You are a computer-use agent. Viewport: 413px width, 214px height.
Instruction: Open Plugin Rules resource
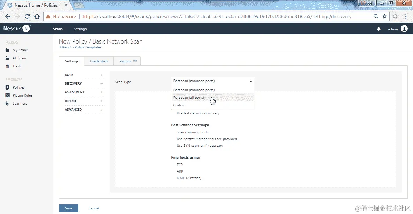(x=23, y=95)
